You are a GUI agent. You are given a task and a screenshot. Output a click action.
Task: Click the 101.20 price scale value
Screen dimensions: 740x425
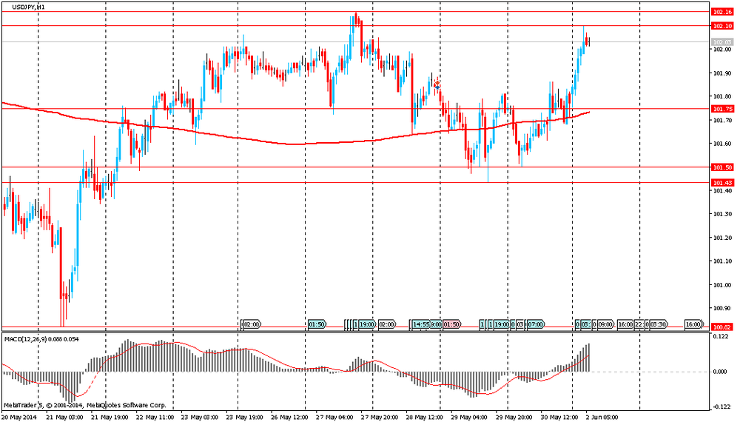pyautogui.click(x=721, y=238)
